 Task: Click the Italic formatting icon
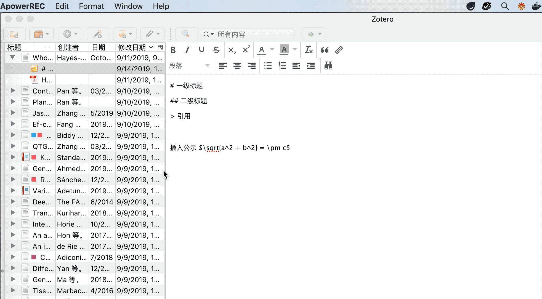pyautogui.click(x=187, y=50)
